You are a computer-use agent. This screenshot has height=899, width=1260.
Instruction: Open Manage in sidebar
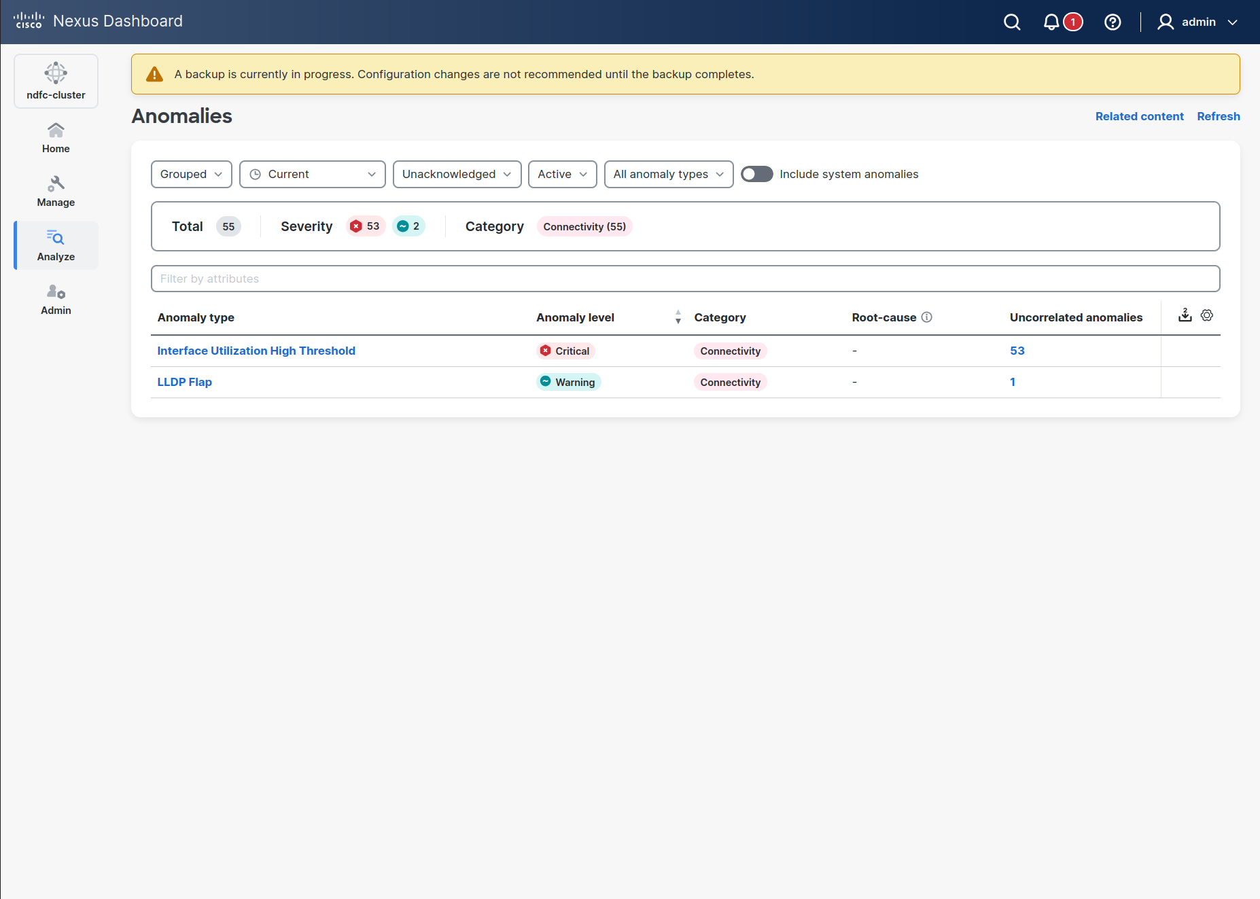pyautogui.click(x=56, y=192)
